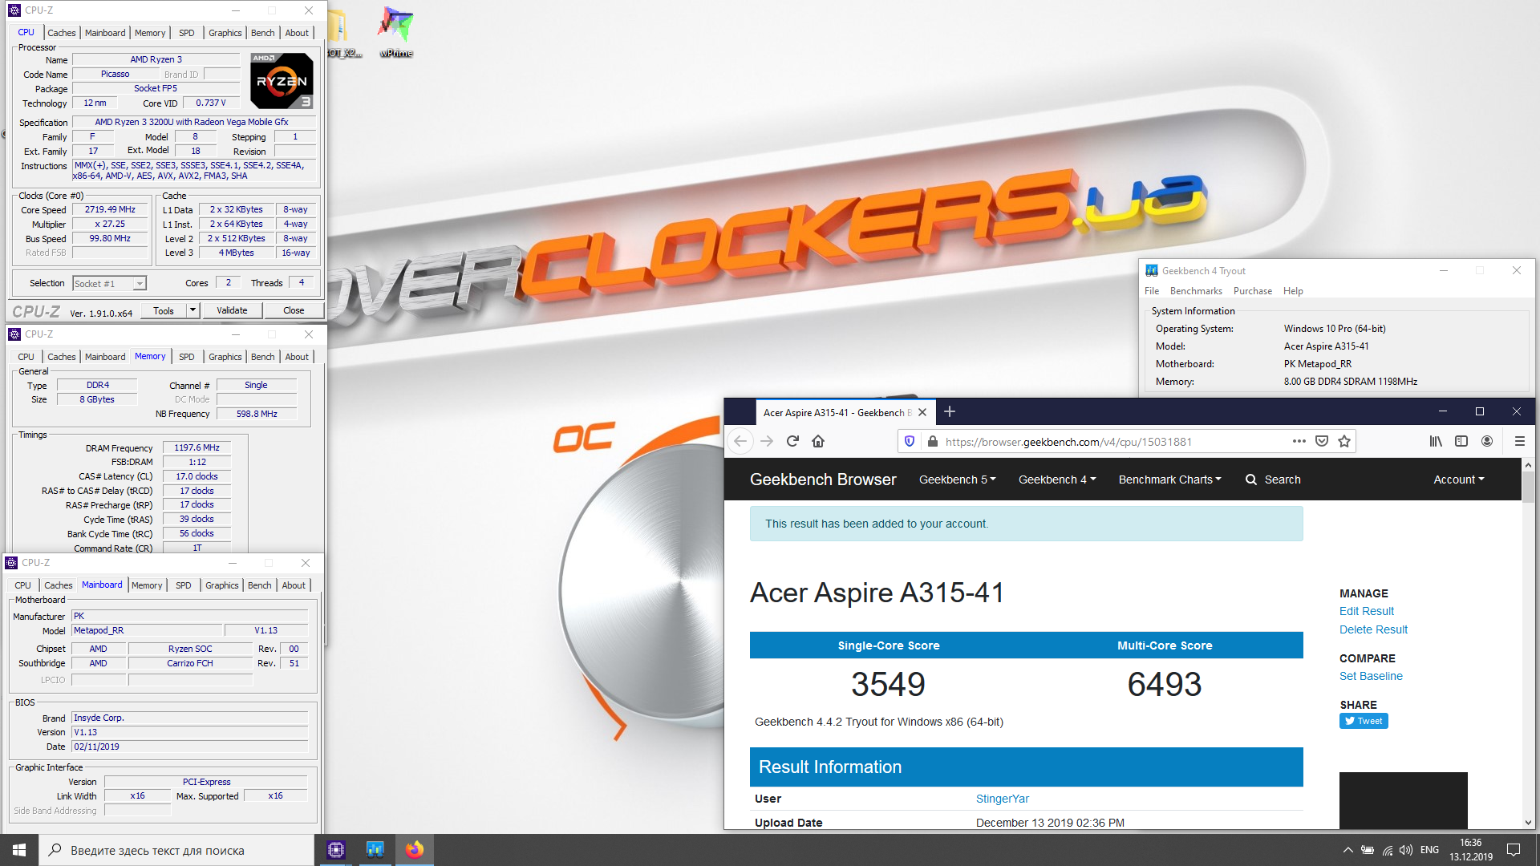Open volume control in system tray

tap(1406, 850)
